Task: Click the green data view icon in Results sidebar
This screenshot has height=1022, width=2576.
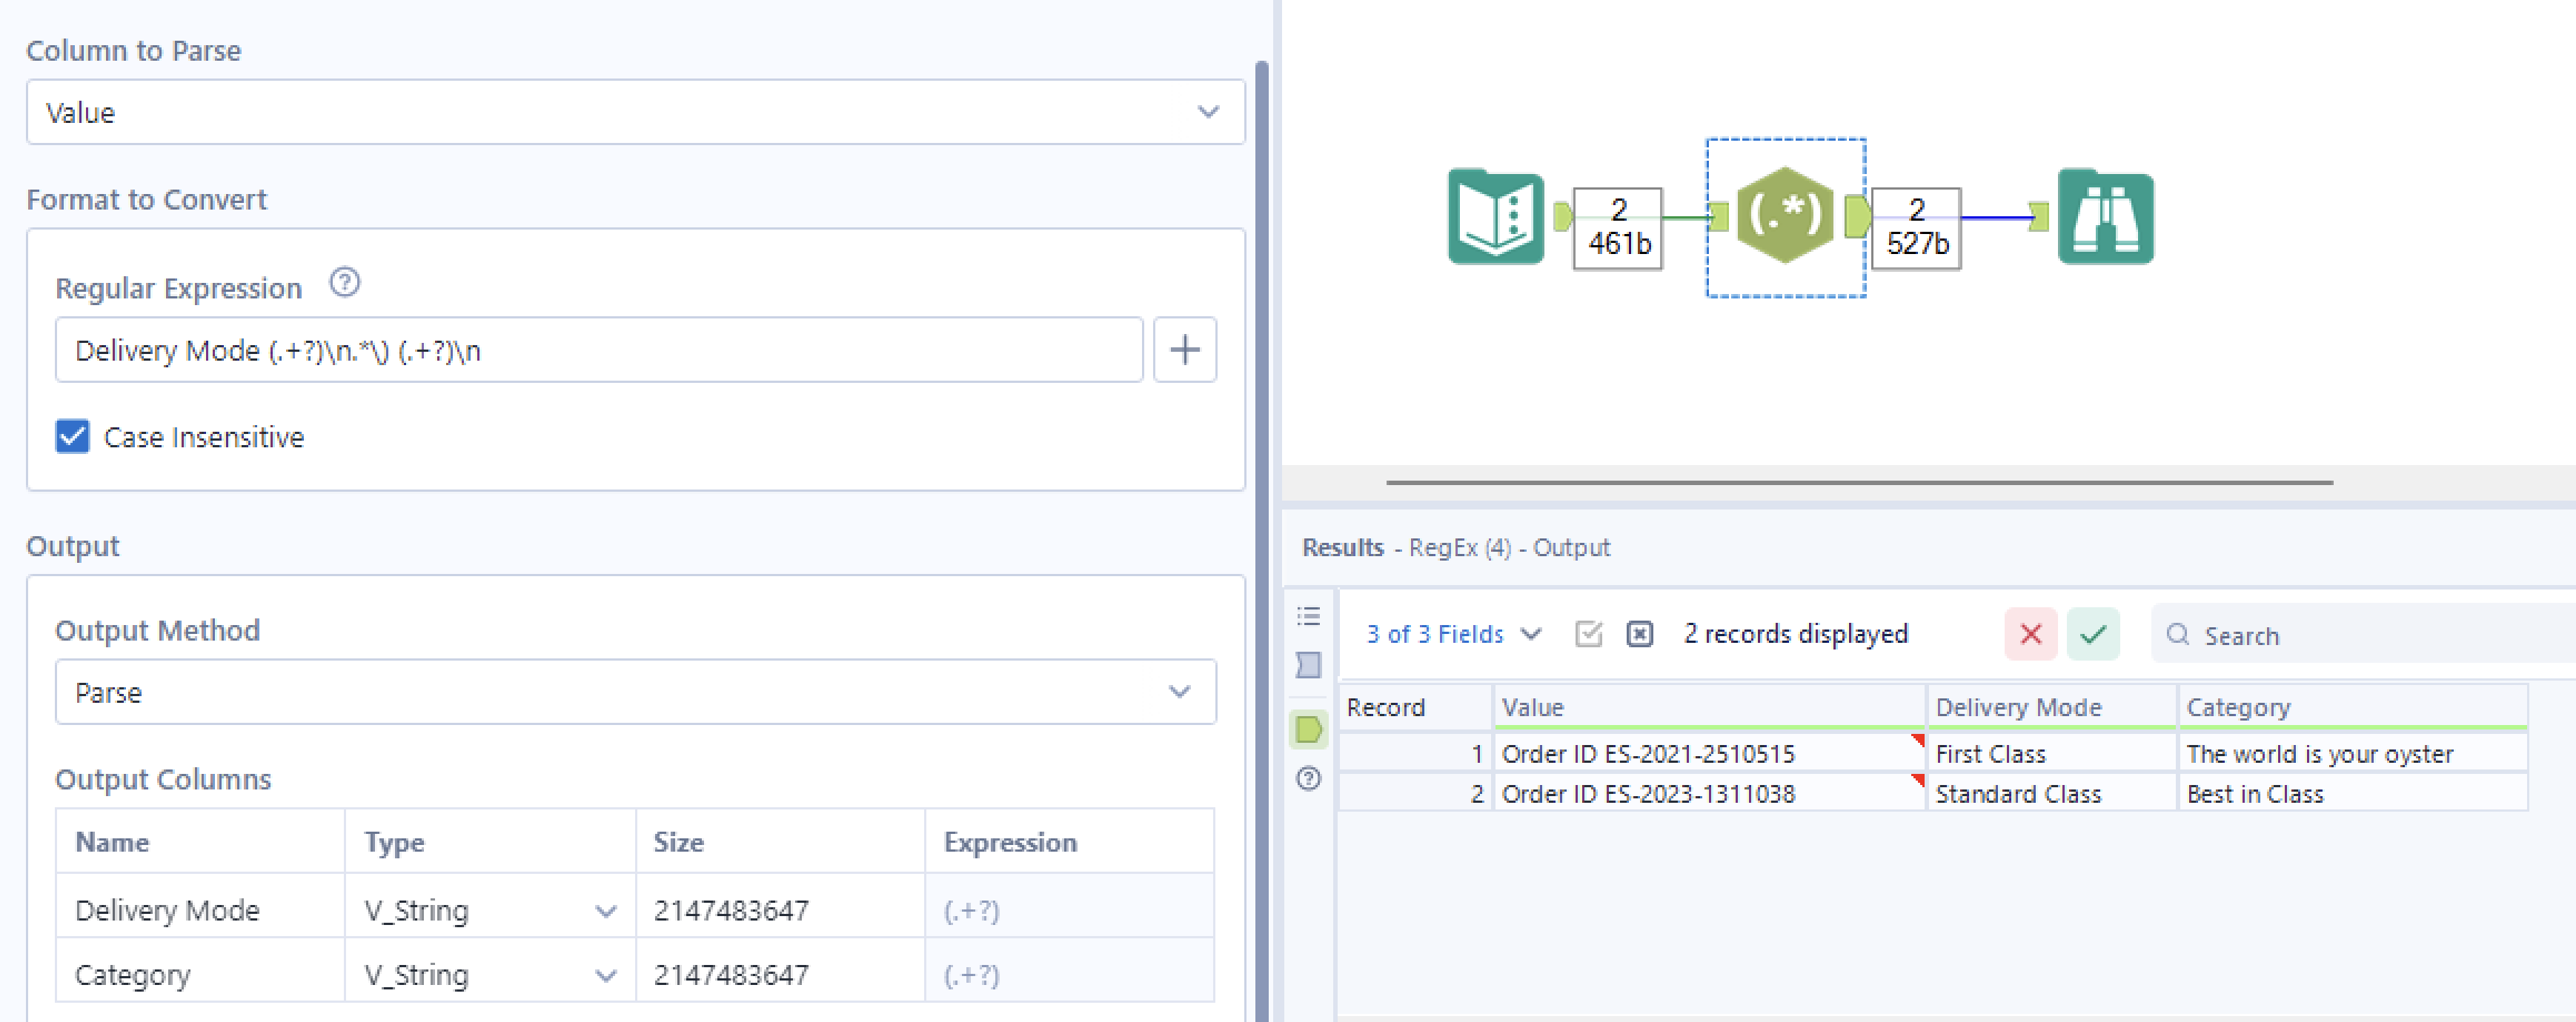Action: (1308, 731)
